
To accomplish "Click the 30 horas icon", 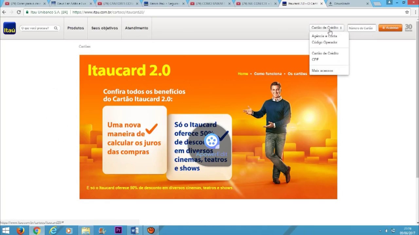I will click(x=409, y=28).
